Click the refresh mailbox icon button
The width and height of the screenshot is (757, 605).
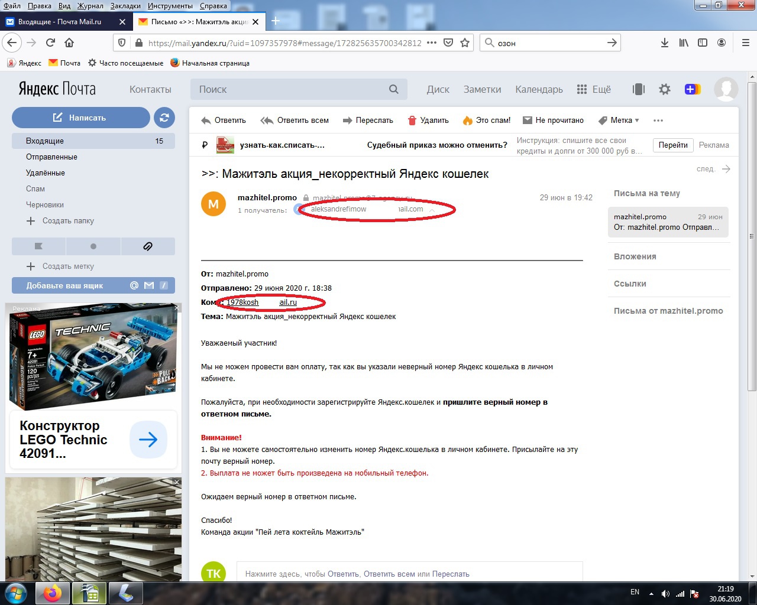click(164, 118)
